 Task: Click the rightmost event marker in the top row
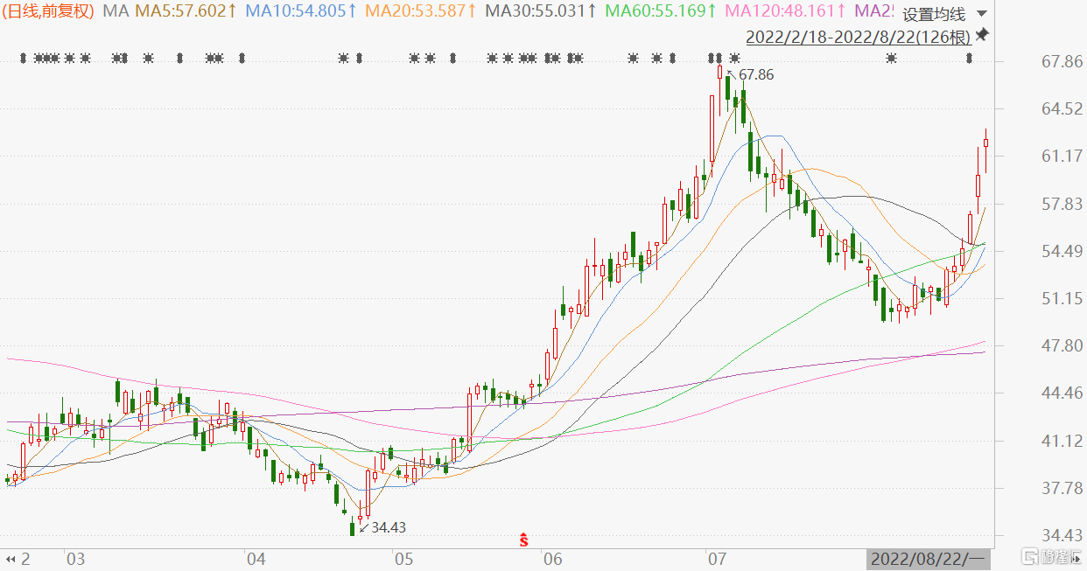[x=969, y=59]
